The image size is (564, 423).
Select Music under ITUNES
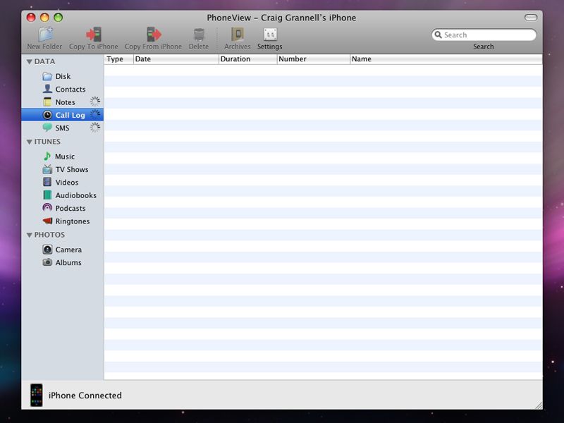pyautogui.click(x=63, y=156)
